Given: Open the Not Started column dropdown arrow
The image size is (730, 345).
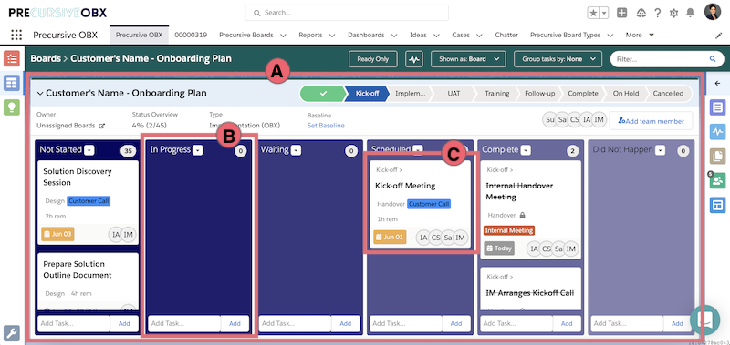Looking at the screenshot, I should coord(89,150).
